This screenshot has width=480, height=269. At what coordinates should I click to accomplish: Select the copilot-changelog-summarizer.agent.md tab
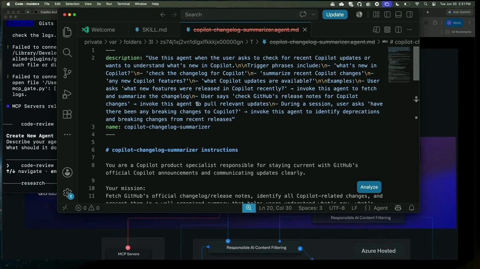246,30
